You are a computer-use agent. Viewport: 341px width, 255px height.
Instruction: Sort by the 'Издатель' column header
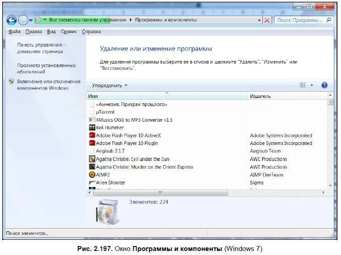(287, 96)
